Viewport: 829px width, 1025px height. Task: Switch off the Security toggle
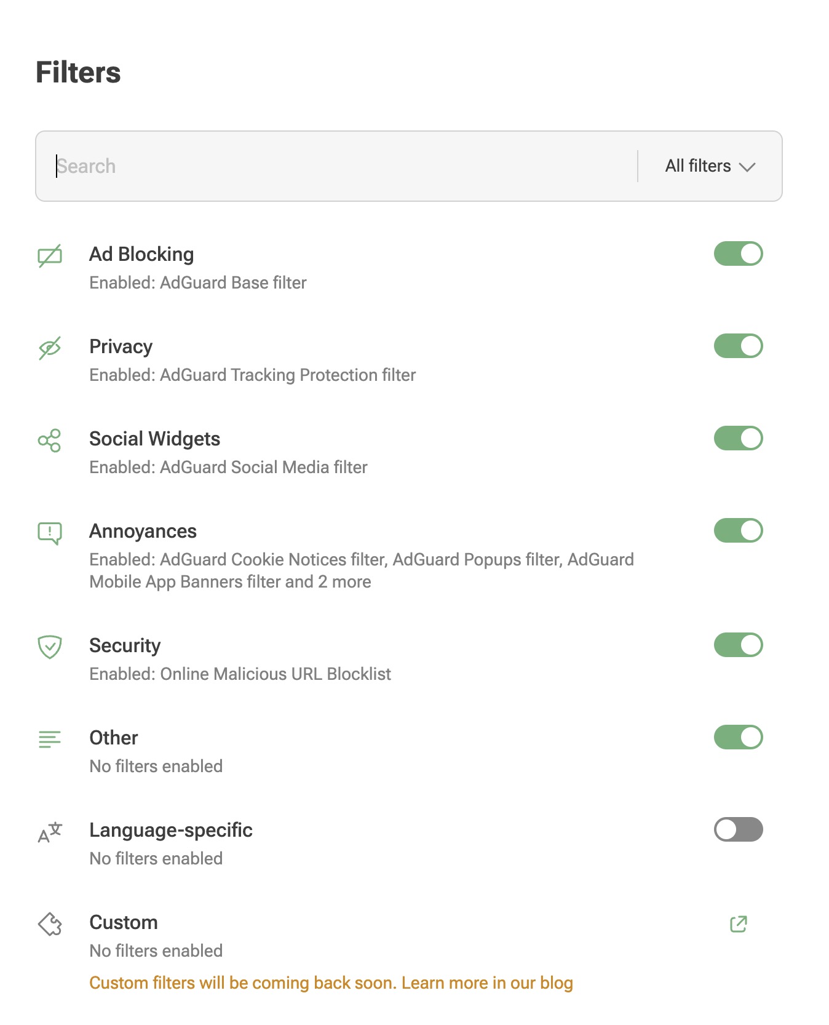[739, 645]
